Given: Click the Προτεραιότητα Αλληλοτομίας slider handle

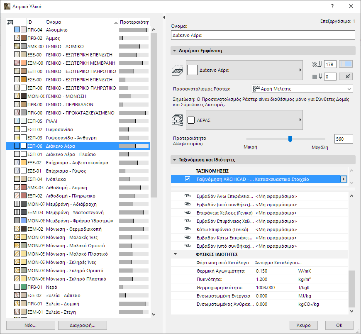Looking at the screenshot, I should (290, 139).
